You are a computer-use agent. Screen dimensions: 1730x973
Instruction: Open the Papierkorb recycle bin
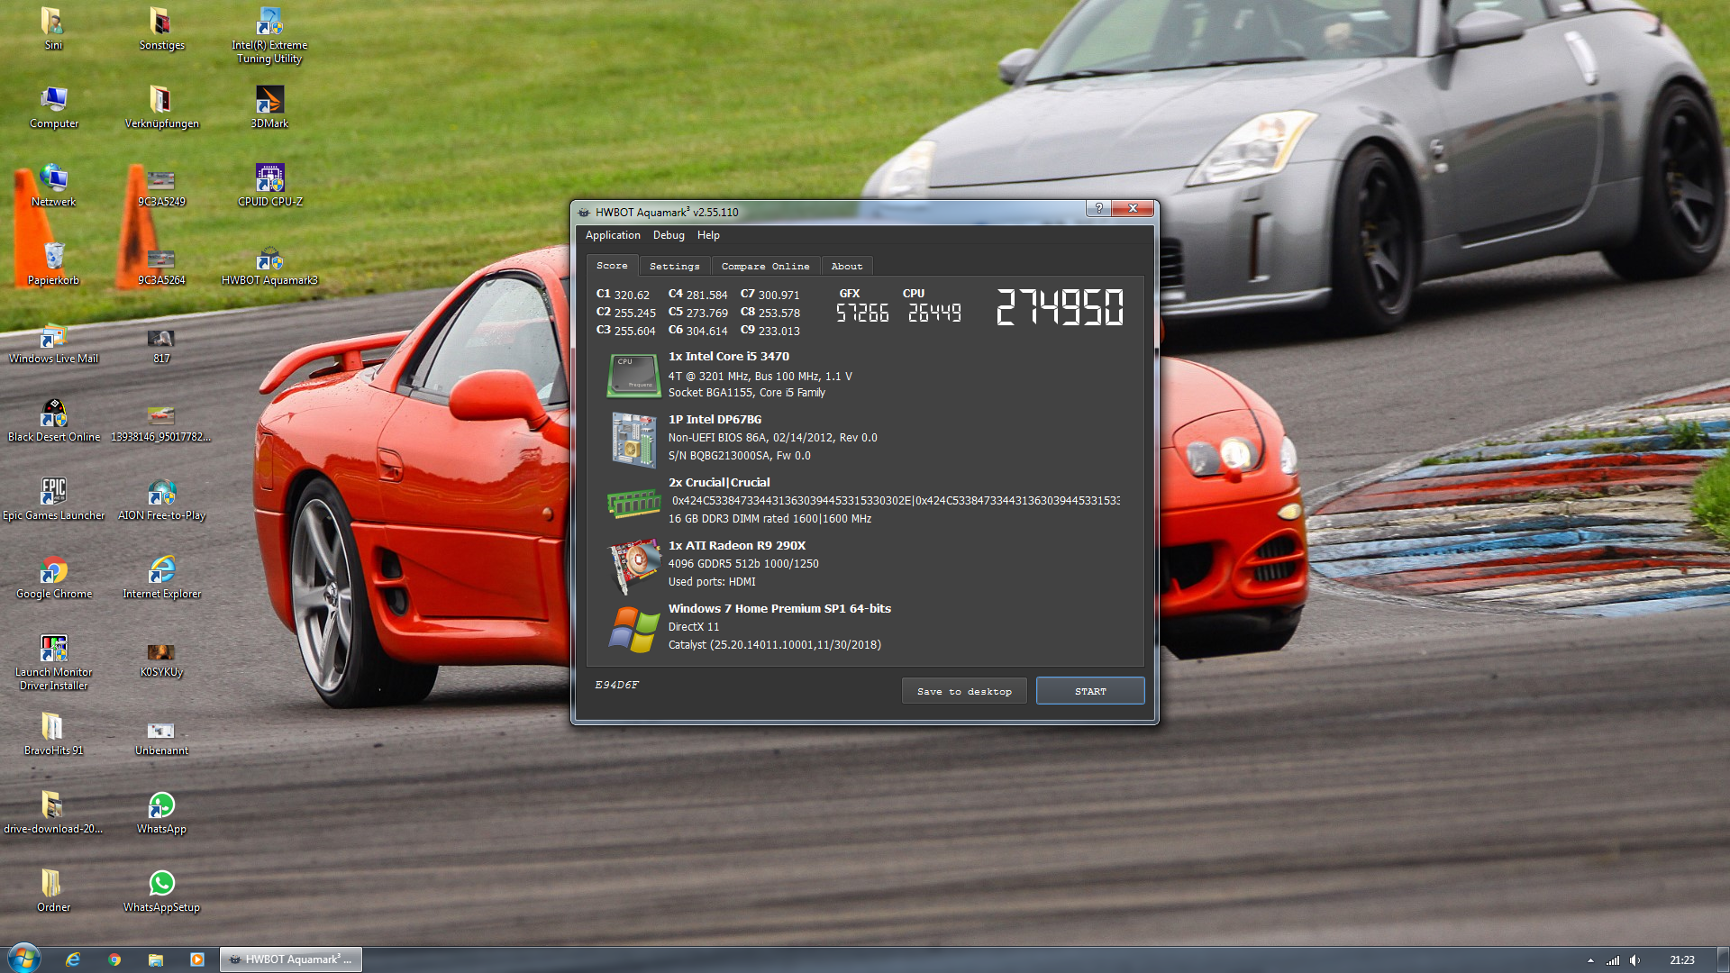[53, 264]
